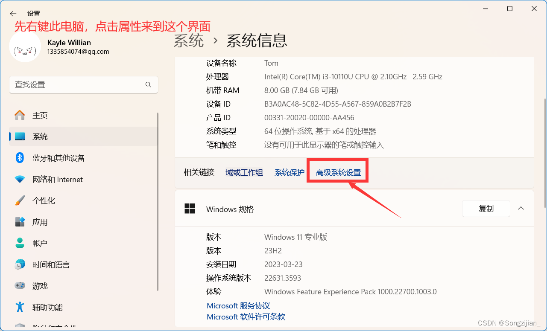Select OS build value 22631.3593
Screen dimensions: 547x331
[283, 278]
